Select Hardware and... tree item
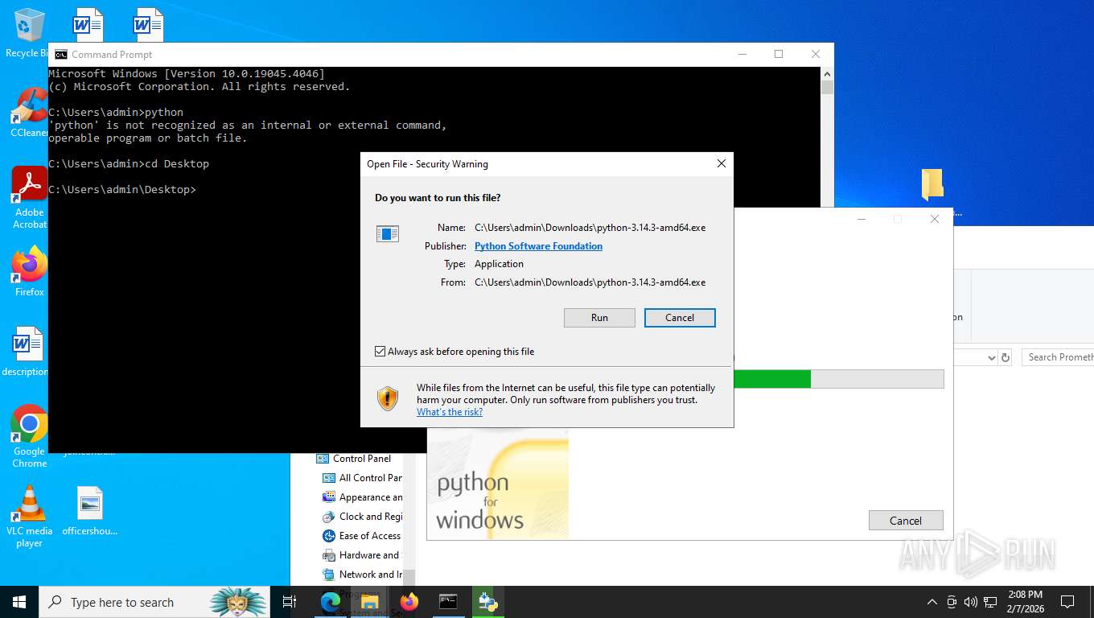This screenshot has height=618, width=1094. pos(368,555)
